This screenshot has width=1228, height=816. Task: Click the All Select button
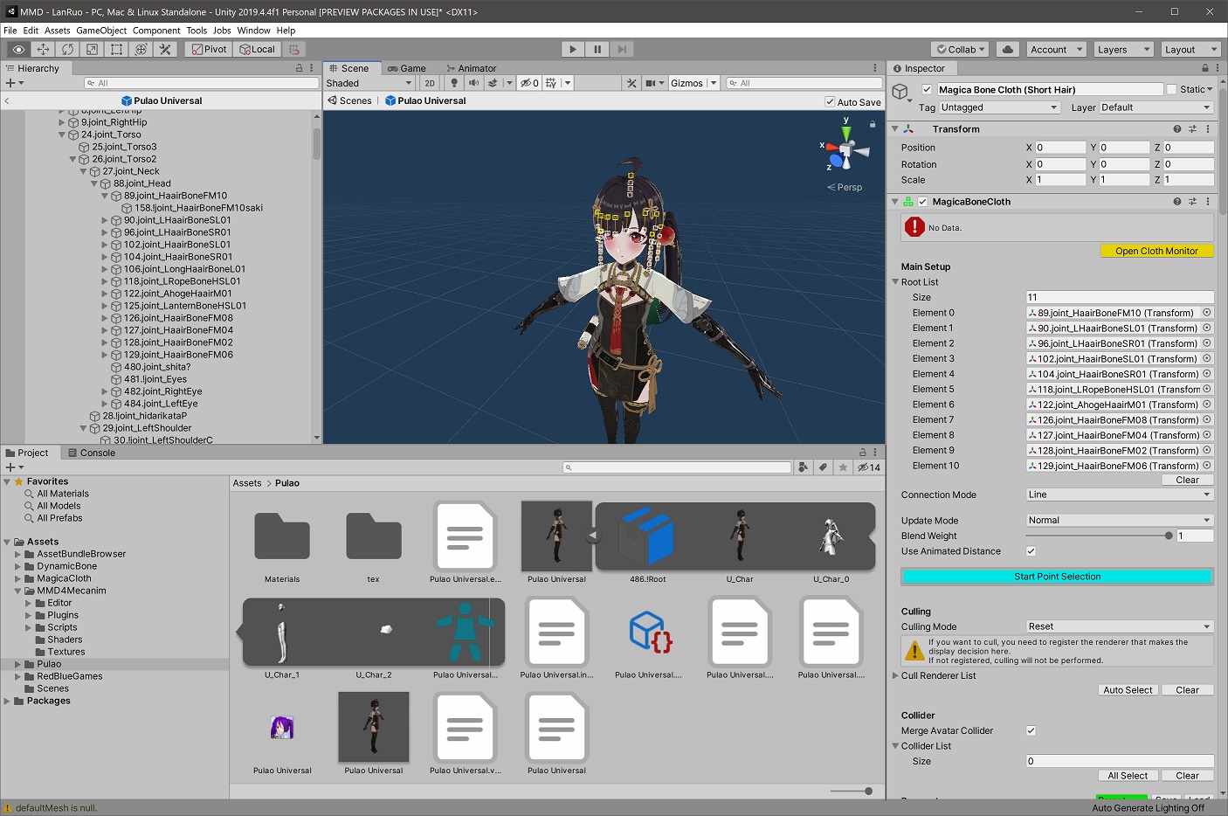(x=1128, y=776)
